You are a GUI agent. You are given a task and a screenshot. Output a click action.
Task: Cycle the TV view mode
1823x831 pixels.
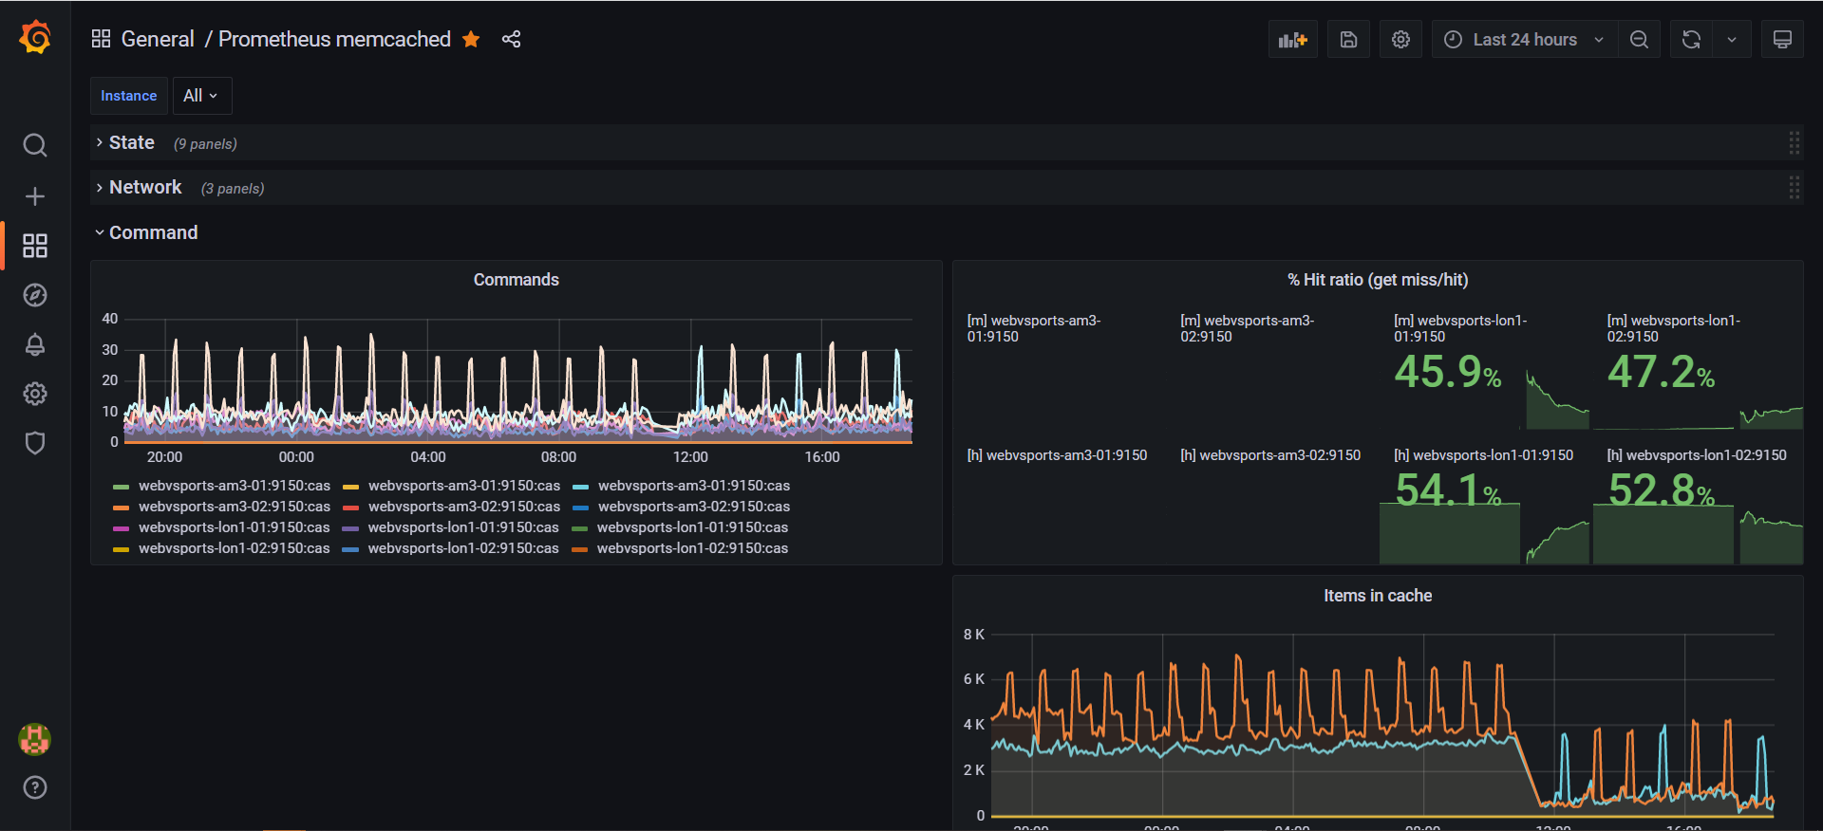click(x=1782, y=40)
